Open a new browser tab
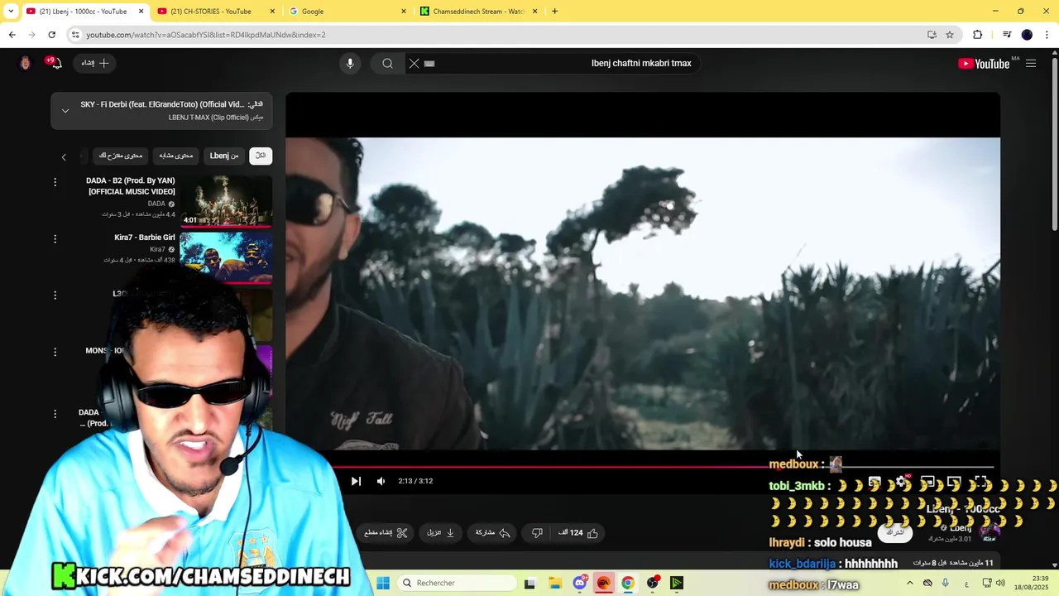Viewport: 1059px width, 596px height. (554, 12)
